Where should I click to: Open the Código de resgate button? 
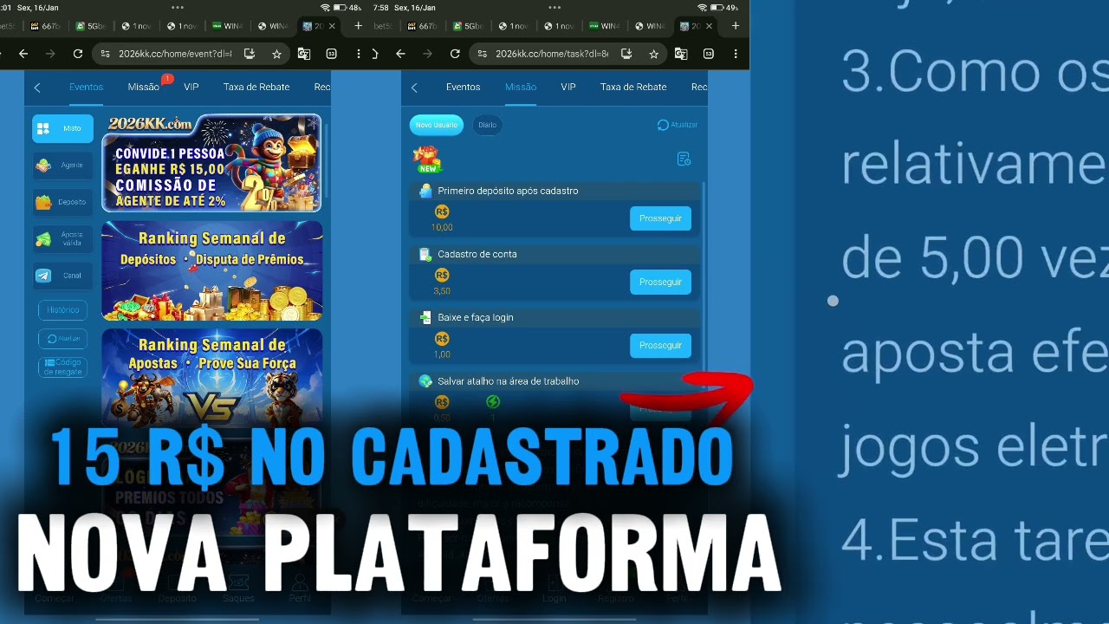62,367
